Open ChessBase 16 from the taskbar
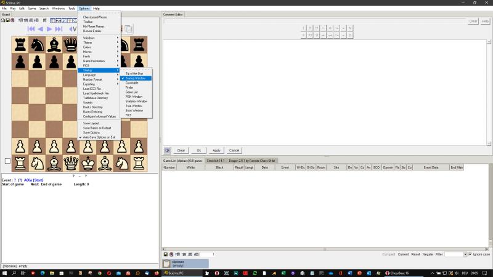This screenshot has width=493, height=277. click(397, 273)
